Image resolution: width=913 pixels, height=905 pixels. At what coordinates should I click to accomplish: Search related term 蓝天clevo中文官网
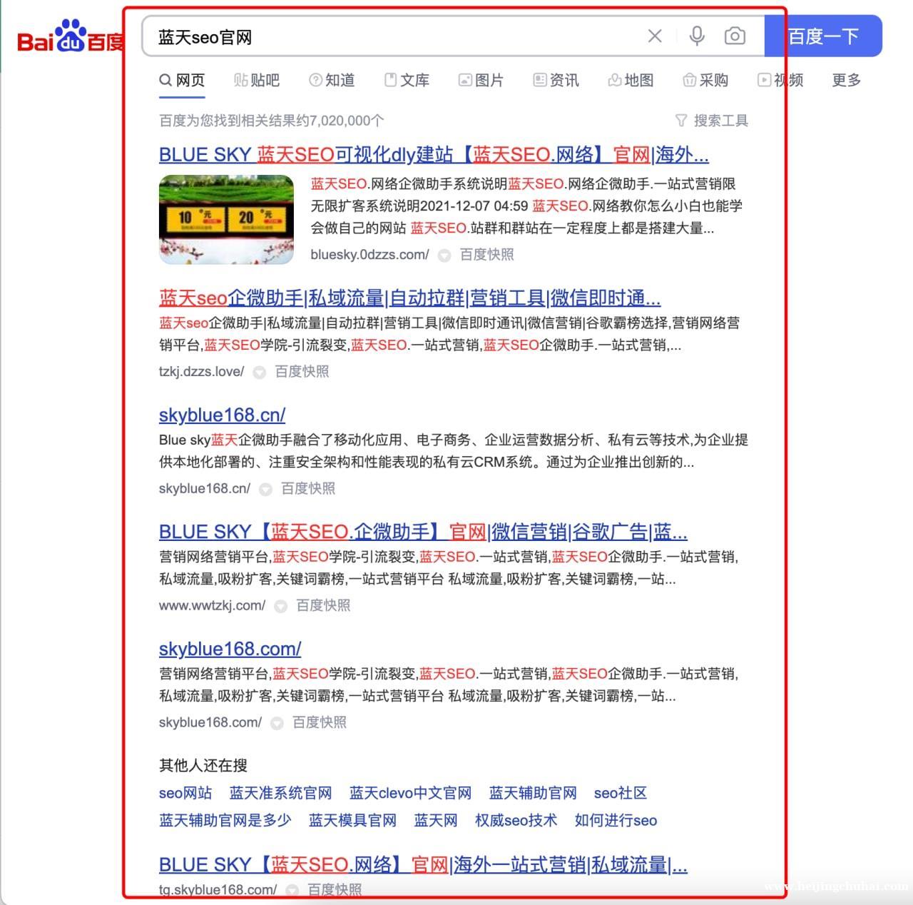click(410, 793)
